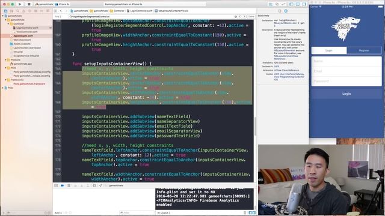Click the find search field
Screen dimensions: 385x216
coord(151,16)
